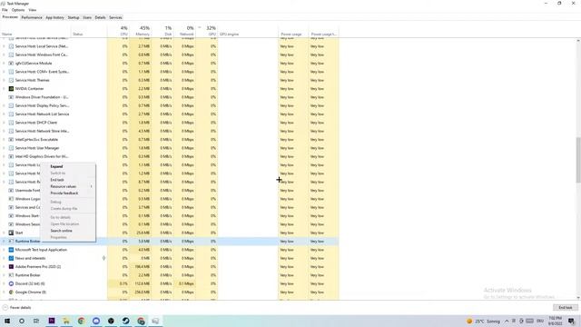
Task: Click the scrollbar up arrow of process list
Action: point(578,40)
